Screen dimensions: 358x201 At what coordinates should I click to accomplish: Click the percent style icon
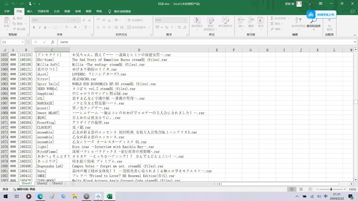tap(166, 27)
